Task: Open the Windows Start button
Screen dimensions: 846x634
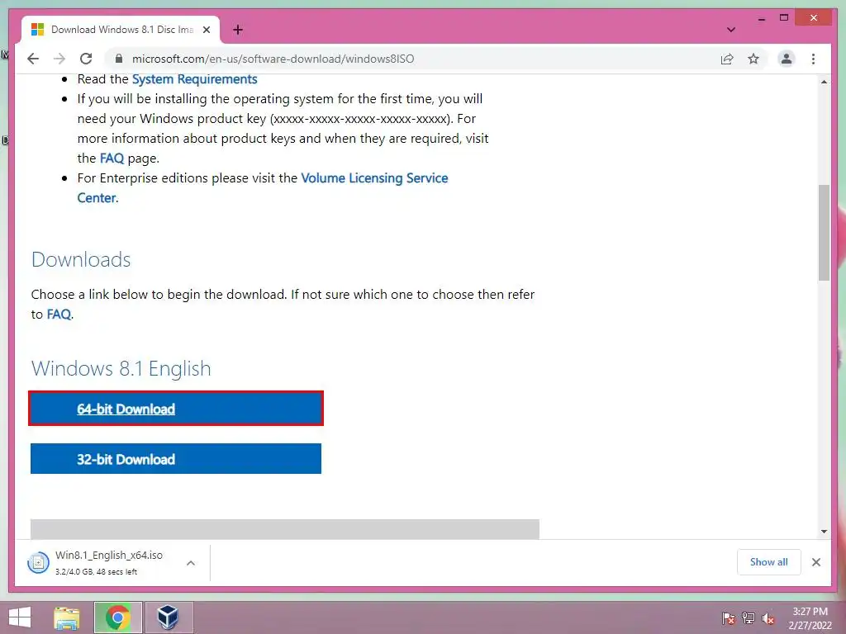Action: click(x=20, y=617)
